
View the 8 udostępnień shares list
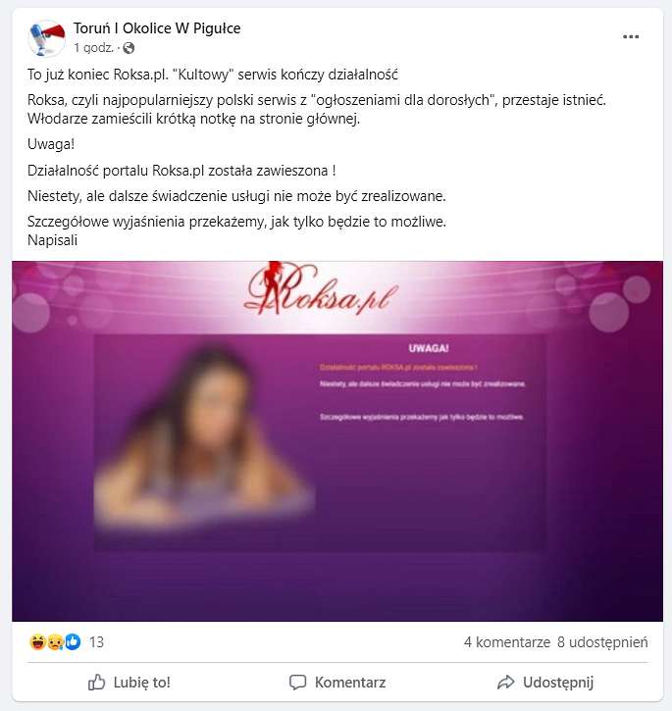click(602, 642)
